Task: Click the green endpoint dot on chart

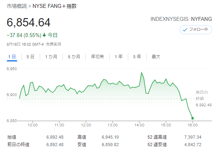Action: click(193, 118)
